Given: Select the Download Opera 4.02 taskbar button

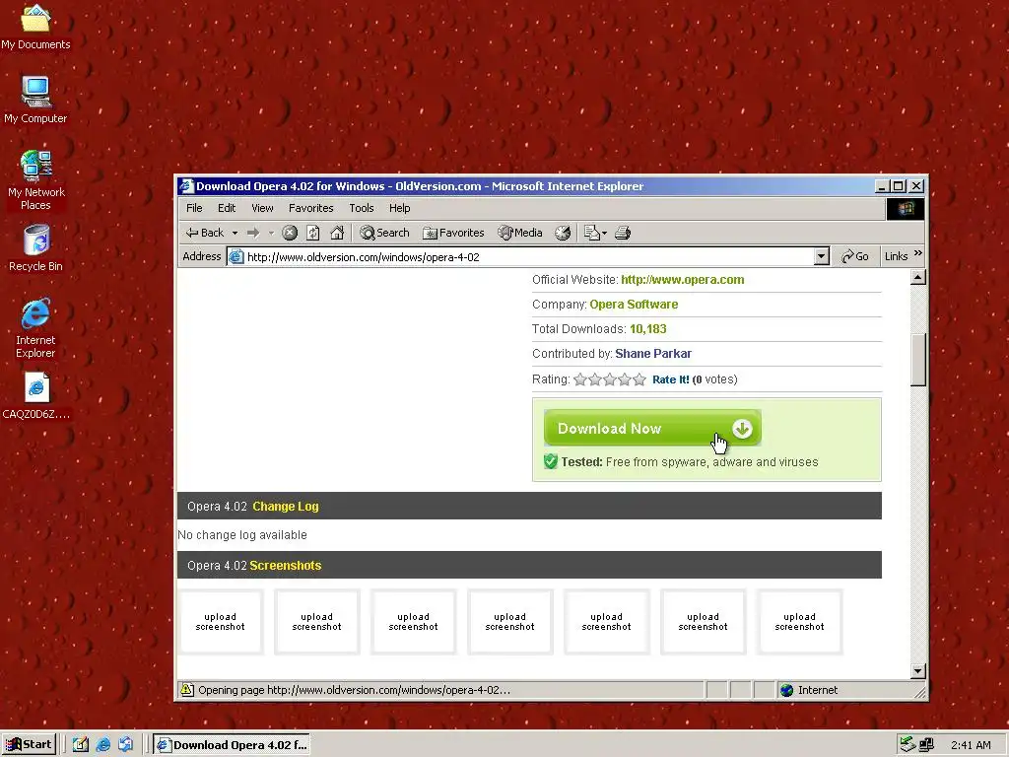Looking at the screenshot, I should (x=232, y=745).
